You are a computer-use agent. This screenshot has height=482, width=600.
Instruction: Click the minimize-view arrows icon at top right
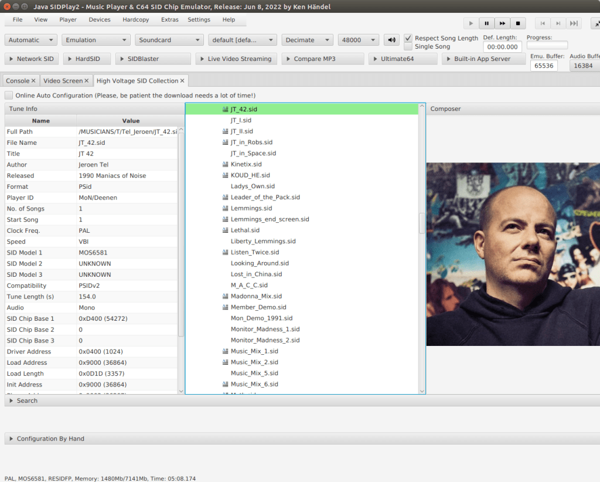click(595, 23)
